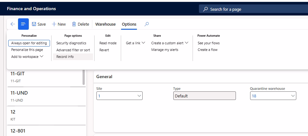
Task: Click Create a flow
Action: [x=207, y=50]
